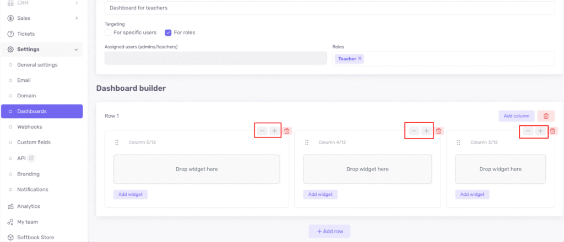The width and height of the screenshot is (564, 242).
Task: Enable the For specific users checkbox
Action: pyautogui.click(x=108, y=32)
